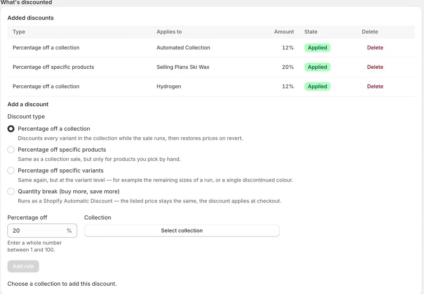Click the Add a discount heading

pyautogui.click(x=28, y=104)
